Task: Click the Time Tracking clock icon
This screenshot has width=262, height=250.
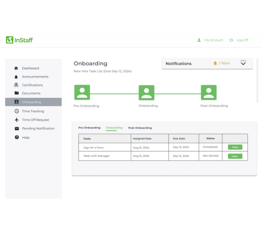Action: pos(16,111)
